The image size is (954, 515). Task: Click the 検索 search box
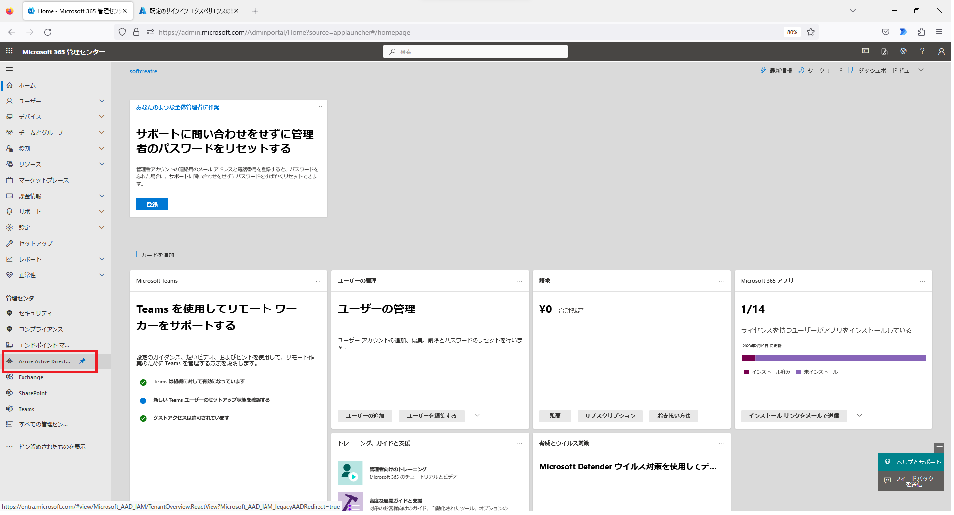point(475,51)
